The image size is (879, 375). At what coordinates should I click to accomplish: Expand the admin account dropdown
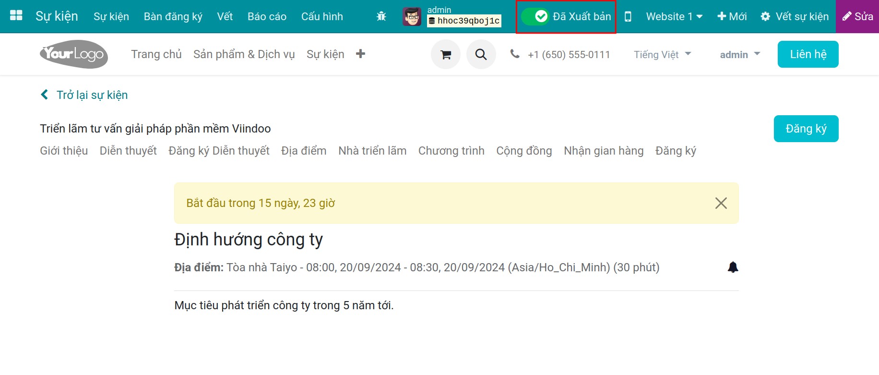tap(740, 55)
